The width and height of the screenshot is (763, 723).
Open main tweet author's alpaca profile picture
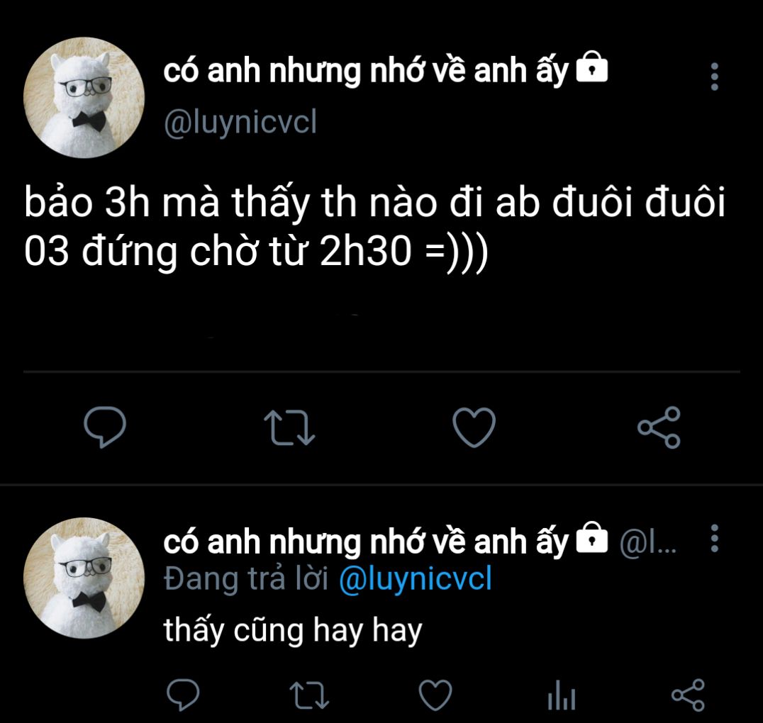(84, 98)
